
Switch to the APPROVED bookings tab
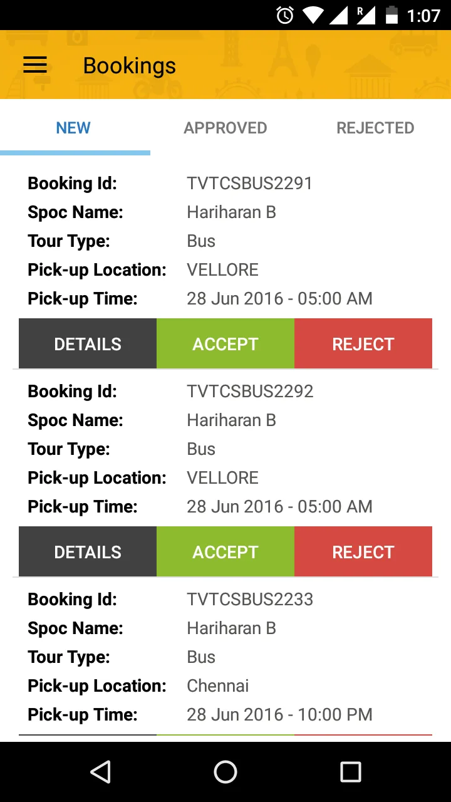click(x=225, y=128)
